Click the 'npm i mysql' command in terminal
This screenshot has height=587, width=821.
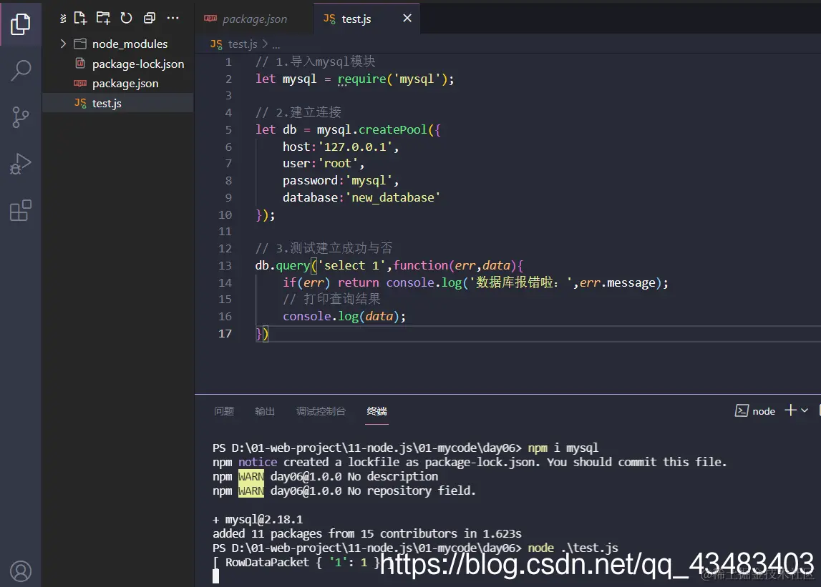[563, 448]
